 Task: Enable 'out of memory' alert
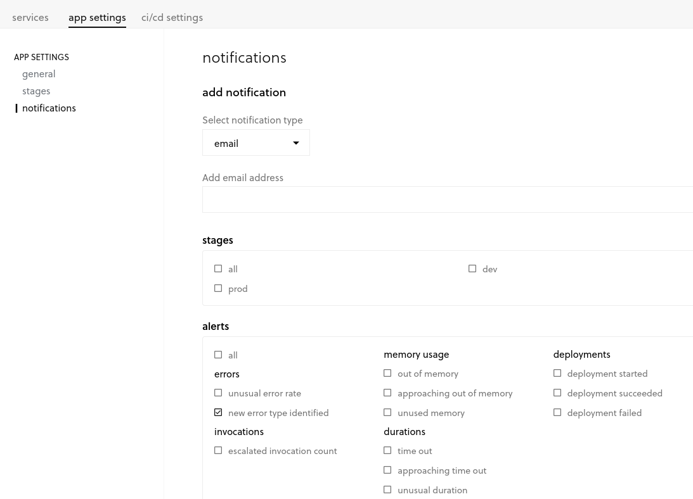[x=387, y=373]
